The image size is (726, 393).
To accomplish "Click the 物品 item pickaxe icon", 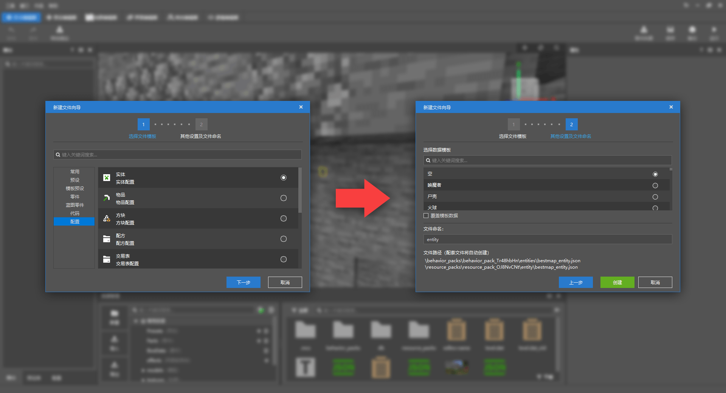I will coord(107,198).
